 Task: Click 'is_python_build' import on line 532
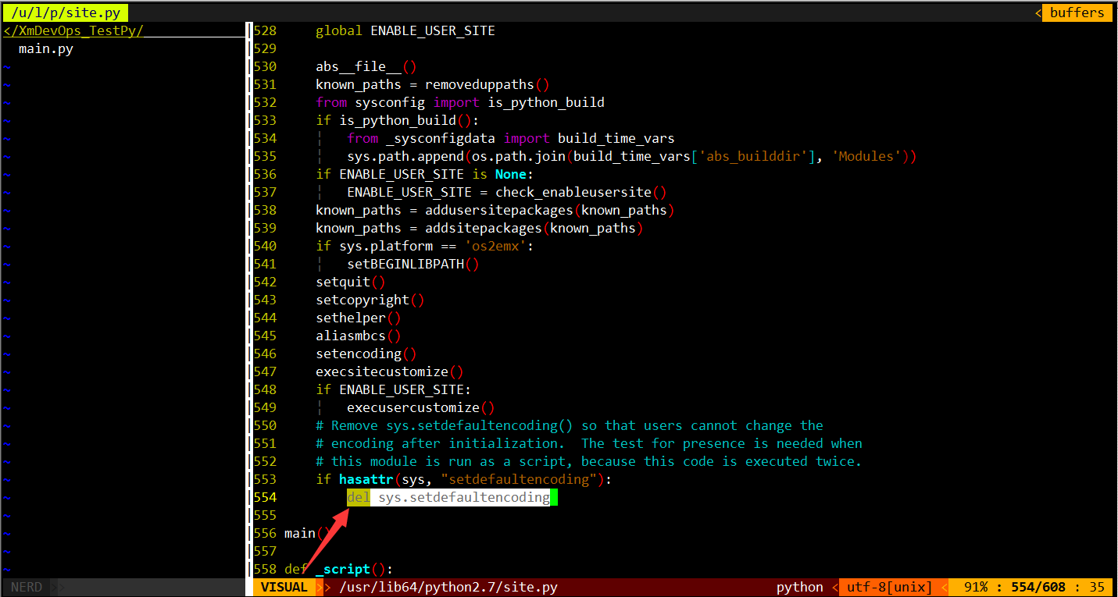click(546, 102)
